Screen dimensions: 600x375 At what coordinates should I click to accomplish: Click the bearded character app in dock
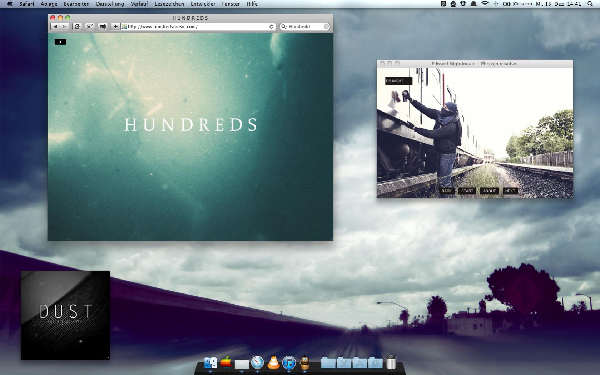(x=304, y=362)
